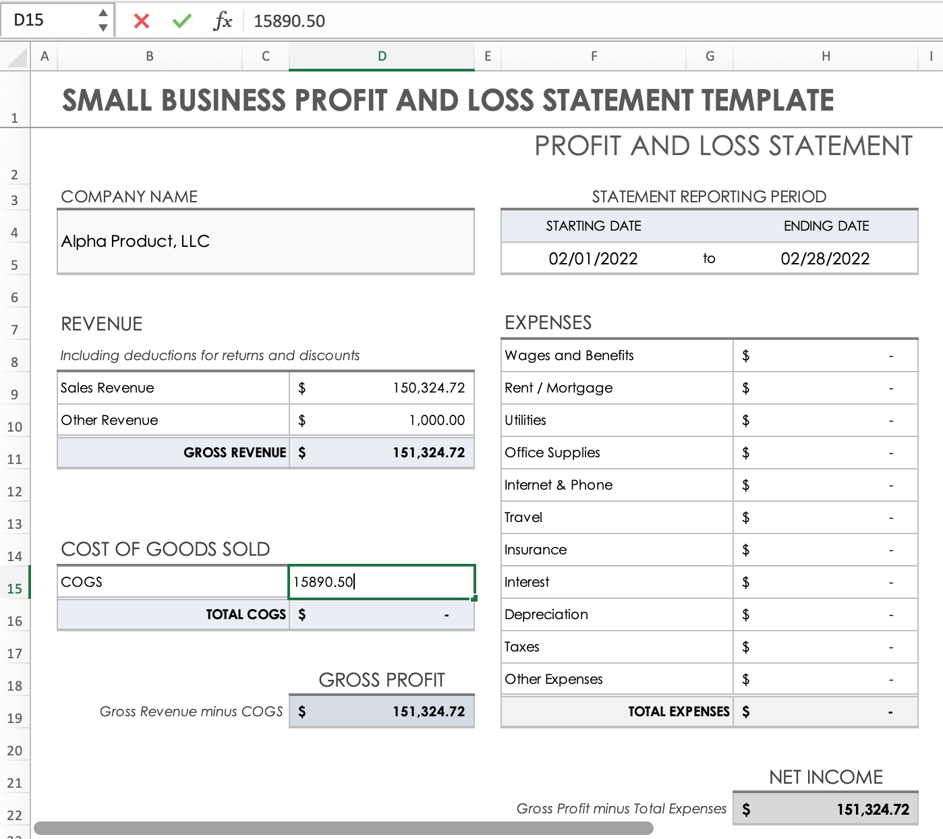Click the Gross Profit value cell
This screenshot has height=839, width=943.
[382, 712]
